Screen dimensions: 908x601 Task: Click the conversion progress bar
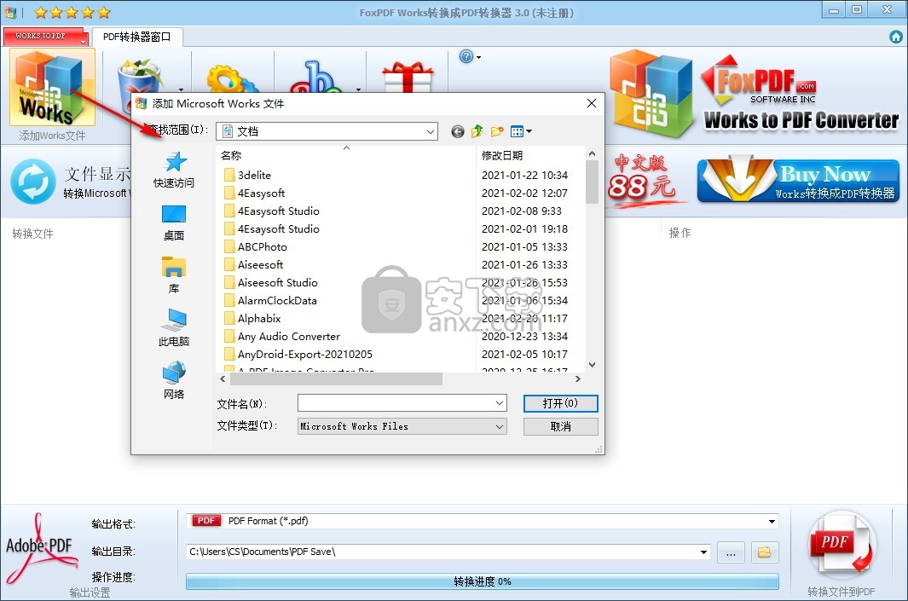482,581
